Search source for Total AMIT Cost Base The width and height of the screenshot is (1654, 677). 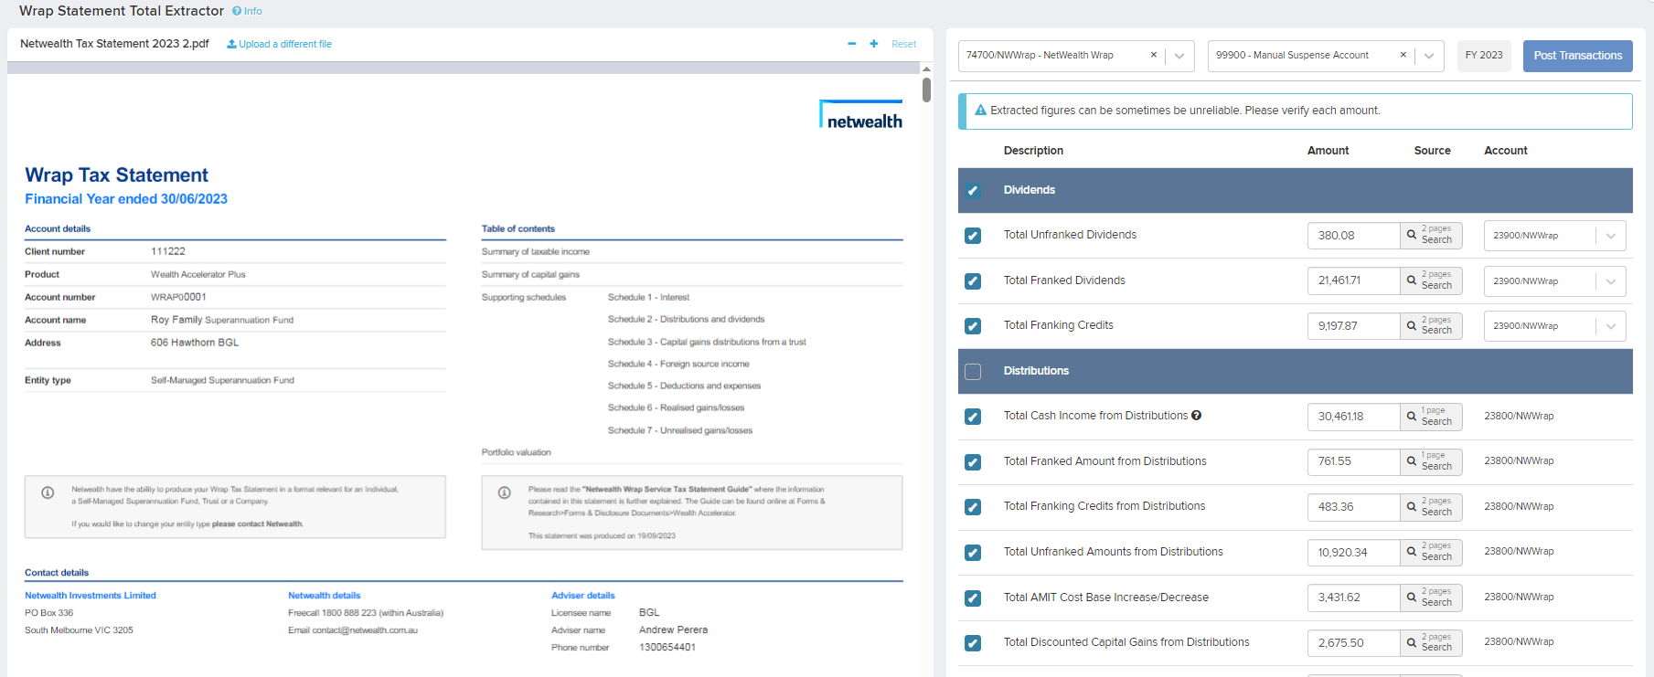tap(1431, 598)
